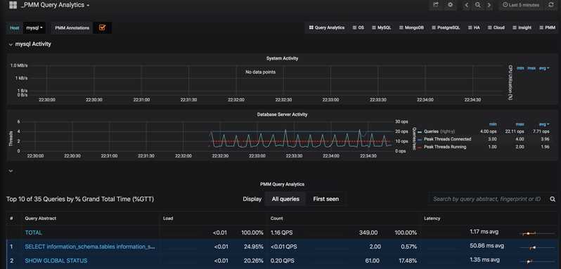Screen dimensions: 561x269
Task: Open the MongoDB menu
Action: [411, 27]
